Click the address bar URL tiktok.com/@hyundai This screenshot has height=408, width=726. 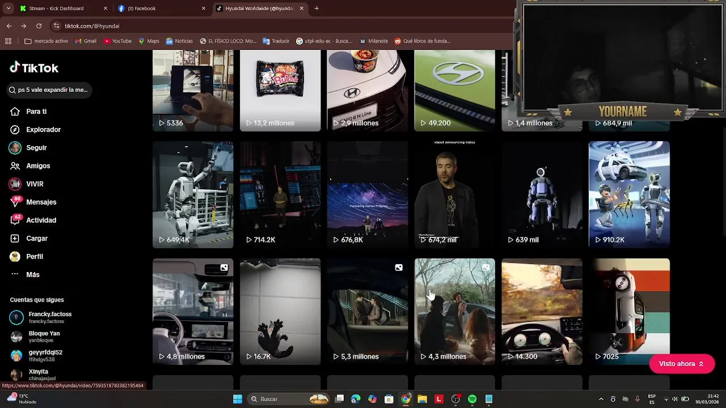[x=92, y=26]
